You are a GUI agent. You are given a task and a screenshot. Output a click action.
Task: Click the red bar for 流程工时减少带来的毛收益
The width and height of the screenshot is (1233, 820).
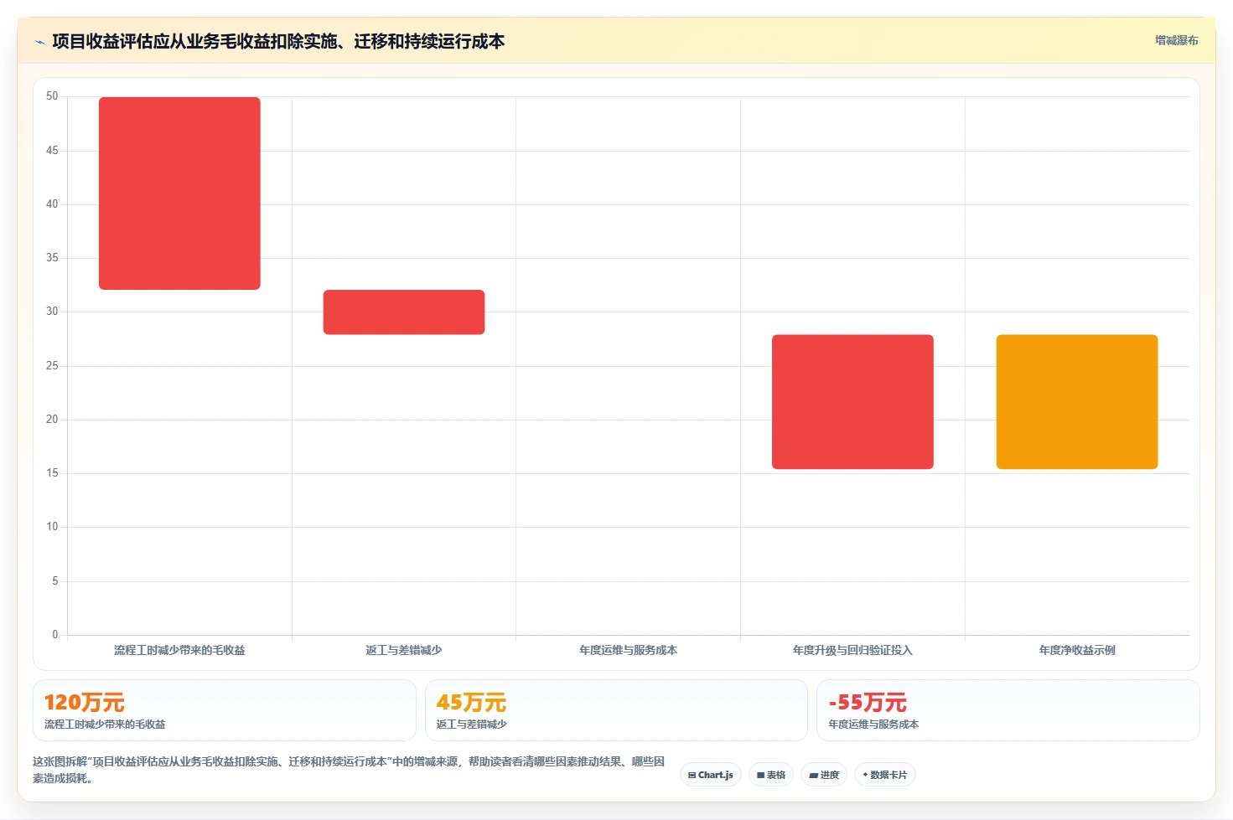pos(179,193)
